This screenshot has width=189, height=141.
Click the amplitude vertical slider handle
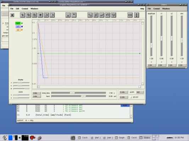(151, 45)
